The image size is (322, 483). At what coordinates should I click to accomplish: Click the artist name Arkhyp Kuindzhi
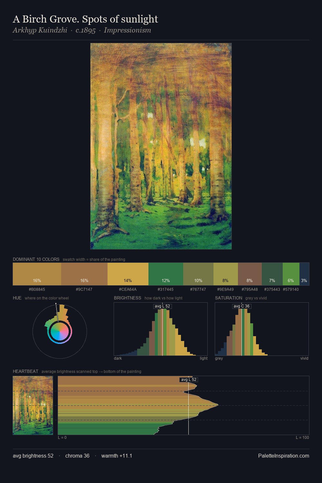pyautogui.click(x=40, y=30)
